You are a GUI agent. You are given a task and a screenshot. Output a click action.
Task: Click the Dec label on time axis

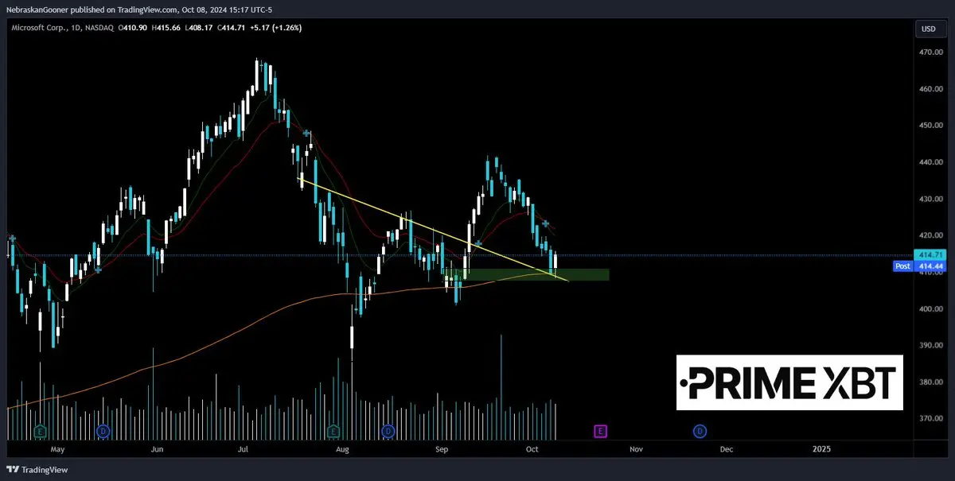click(x=726, y=449)
